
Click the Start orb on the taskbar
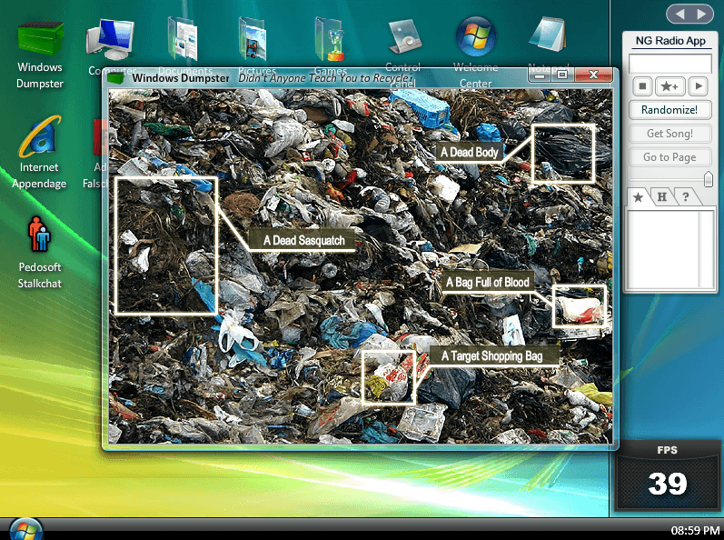pos(25,530)
